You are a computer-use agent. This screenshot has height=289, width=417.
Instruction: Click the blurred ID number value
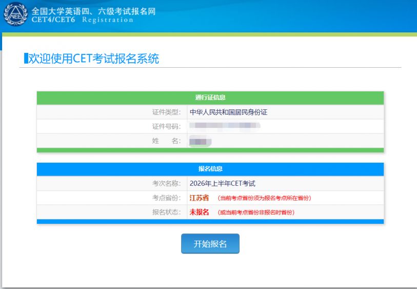(x=225, y=126)
